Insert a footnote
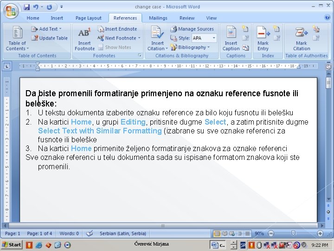 click(84, 39)
